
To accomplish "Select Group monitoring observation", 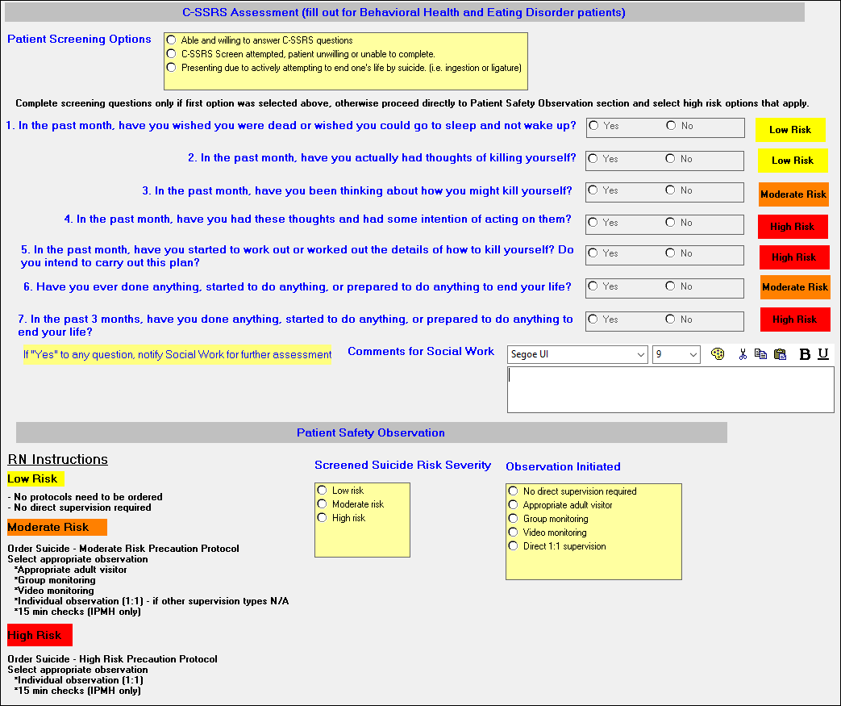I will [x=514, y=519].
